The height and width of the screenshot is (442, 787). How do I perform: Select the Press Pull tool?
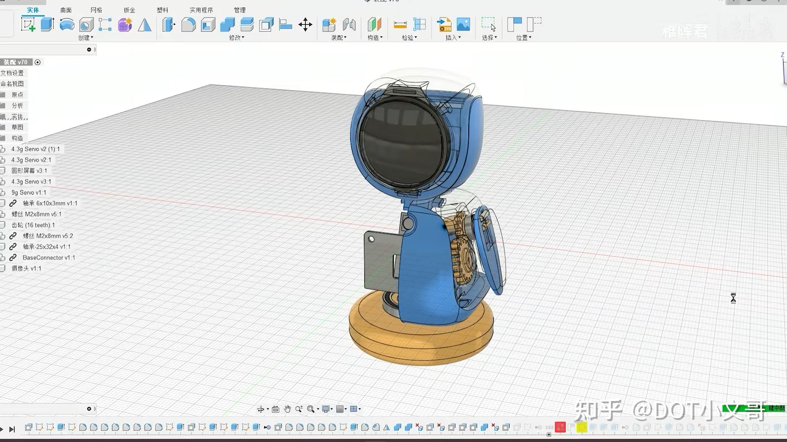click(169, 25)
